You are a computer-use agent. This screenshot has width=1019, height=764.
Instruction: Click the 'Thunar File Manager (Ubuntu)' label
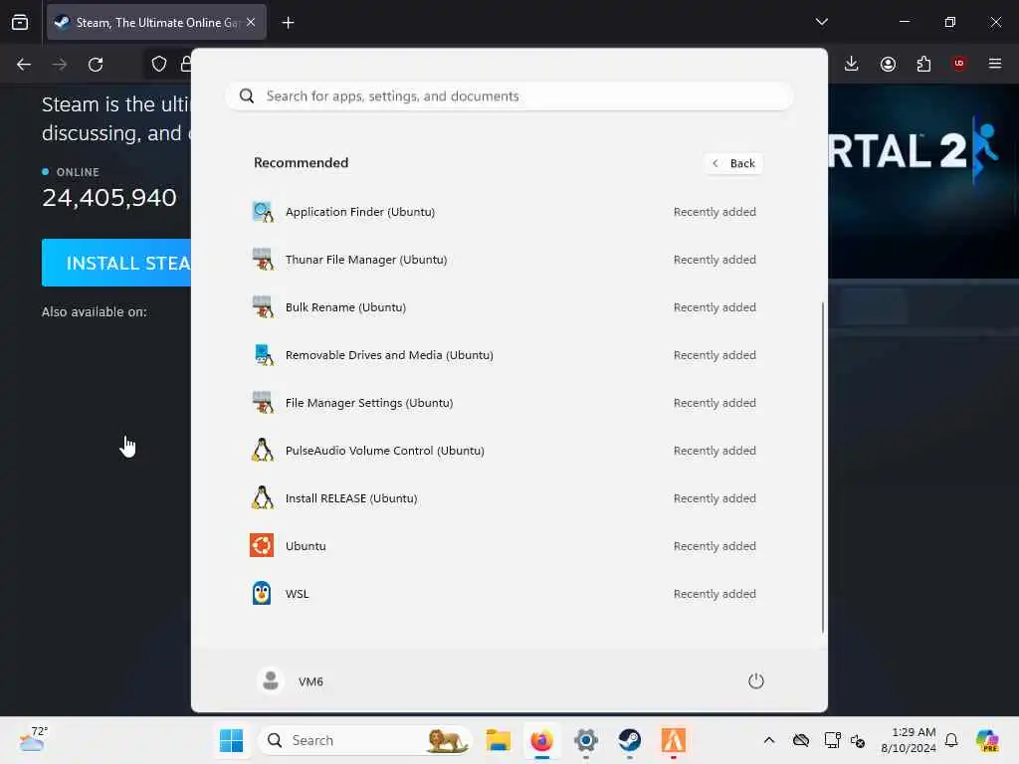coord(366,260)
